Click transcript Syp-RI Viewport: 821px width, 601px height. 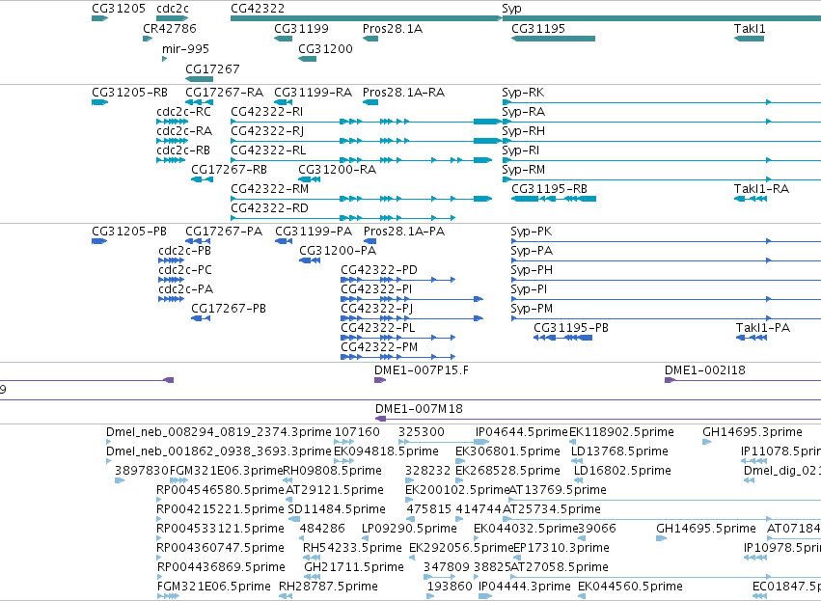(x=661, y=160)
